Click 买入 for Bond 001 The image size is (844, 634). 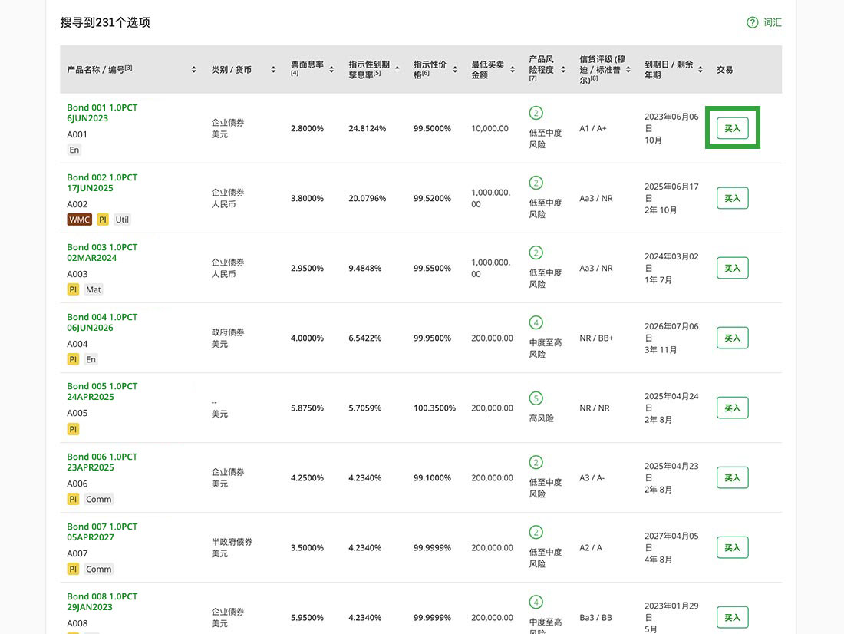pyautogui.click(x=732, y=128)
